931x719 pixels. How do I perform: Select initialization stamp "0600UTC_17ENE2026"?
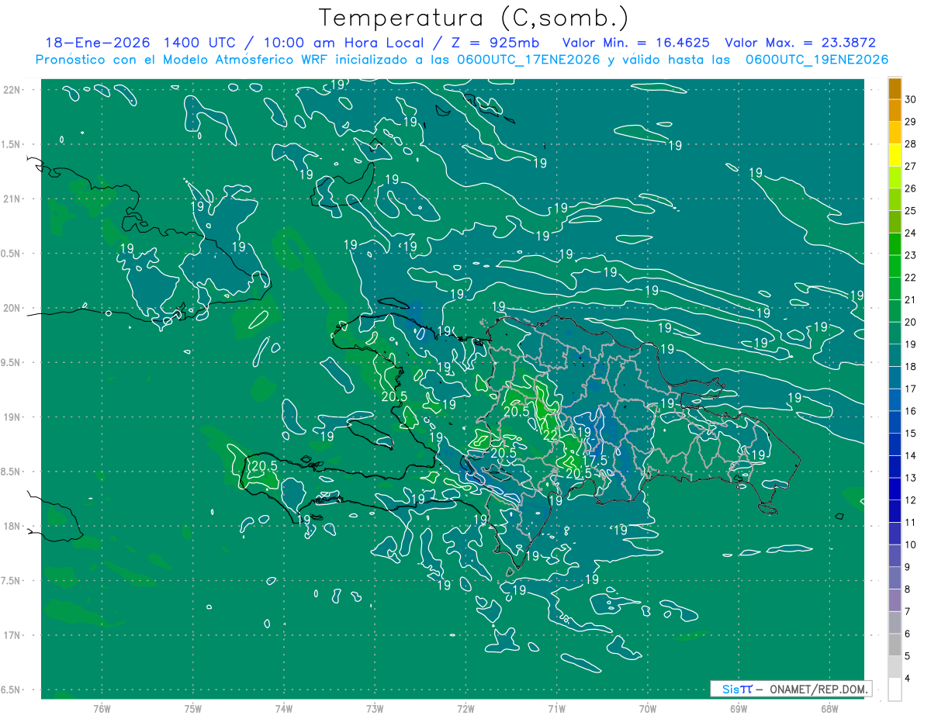point(529,60)
